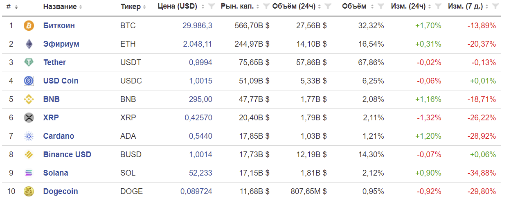
Task: Click 7-day change +0,06%
Action: 483,155
